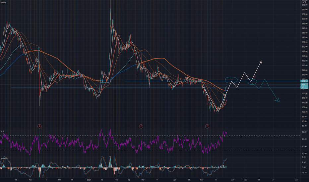Open the SMAs indicator label
309x182 pixels.
pyautogui.click(x=3, y=3)
